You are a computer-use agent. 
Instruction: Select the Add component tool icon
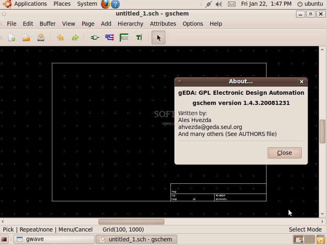coord(95,38)
